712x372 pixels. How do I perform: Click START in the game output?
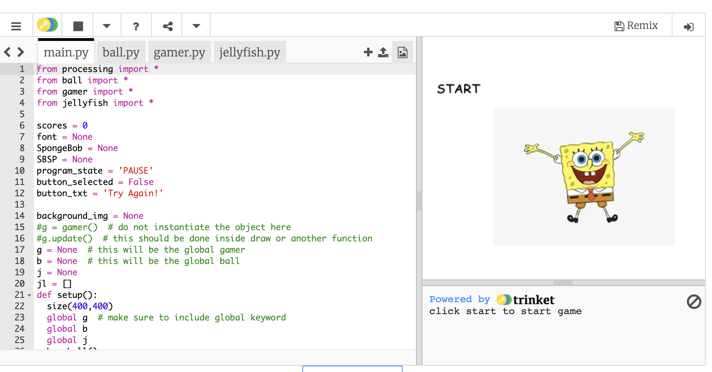(x=458, y=89)
